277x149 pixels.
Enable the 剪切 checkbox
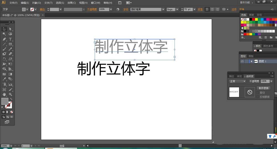click(258, 93)
